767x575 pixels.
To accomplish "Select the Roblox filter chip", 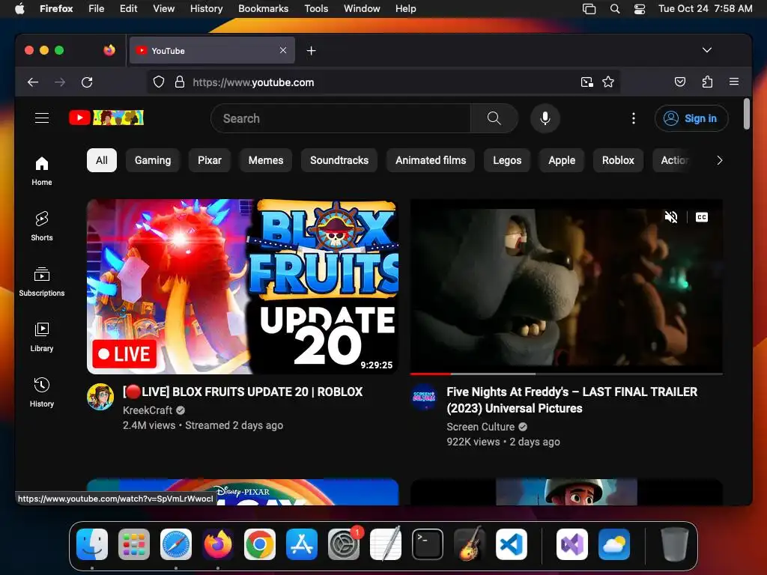I will (618, 160).
